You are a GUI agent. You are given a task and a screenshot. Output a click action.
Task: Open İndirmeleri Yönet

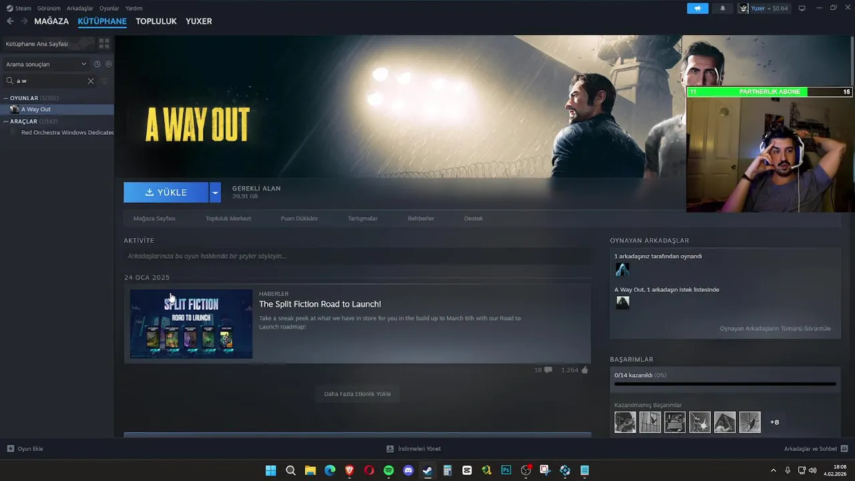tap(413, 449)
